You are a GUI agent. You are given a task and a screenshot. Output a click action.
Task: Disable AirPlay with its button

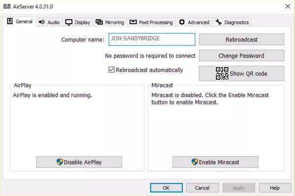click(79, 162)
